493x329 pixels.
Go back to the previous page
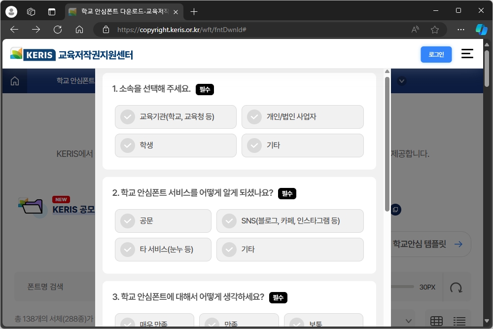(x=14, y=30)
